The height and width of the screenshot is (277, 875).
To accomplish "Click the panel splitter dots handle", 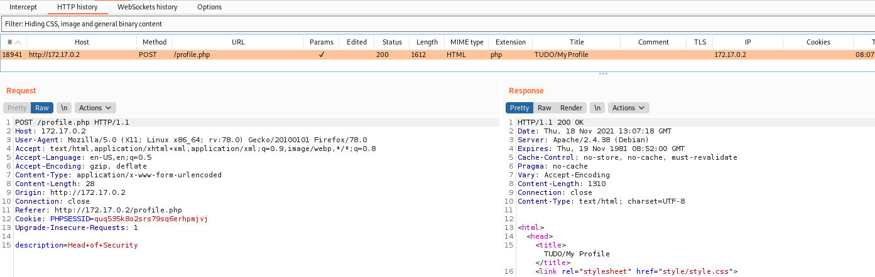I will coord(603,74).
